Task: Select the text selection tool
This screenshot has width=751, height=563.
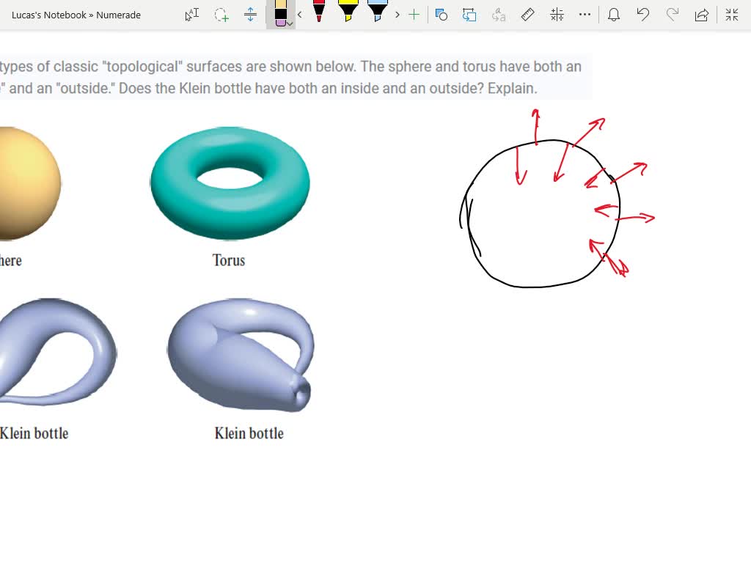Action: 191,15
